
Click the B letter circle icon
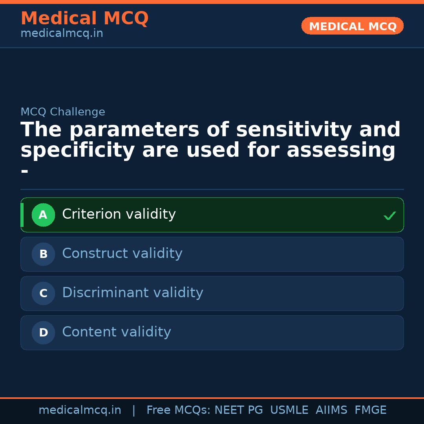pyautogui.click(x=43, y=254)
